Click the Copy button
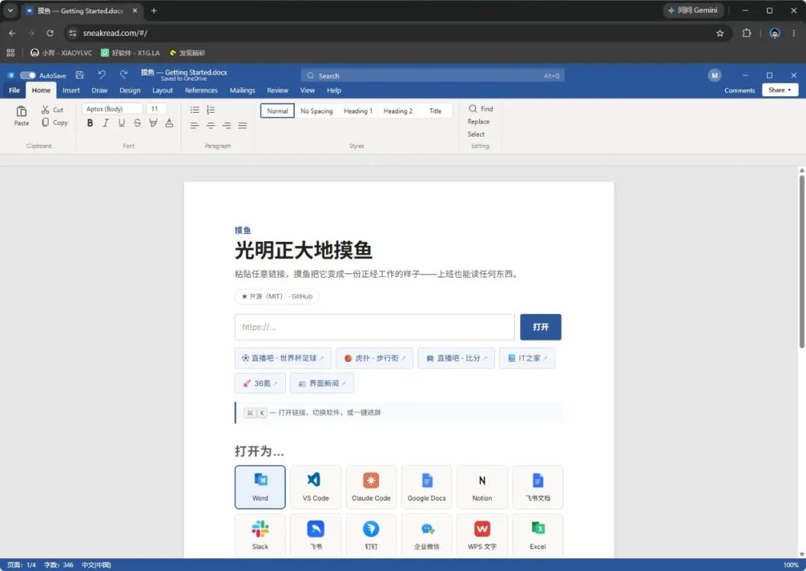This screenshot has height=571, width=806. [x=54, y=123]
